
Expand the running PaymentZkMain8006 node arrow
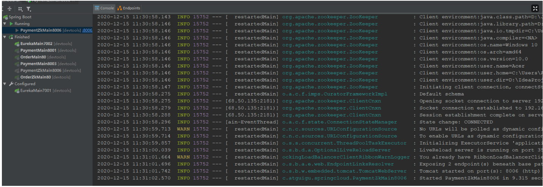click(x=17, y=30)
